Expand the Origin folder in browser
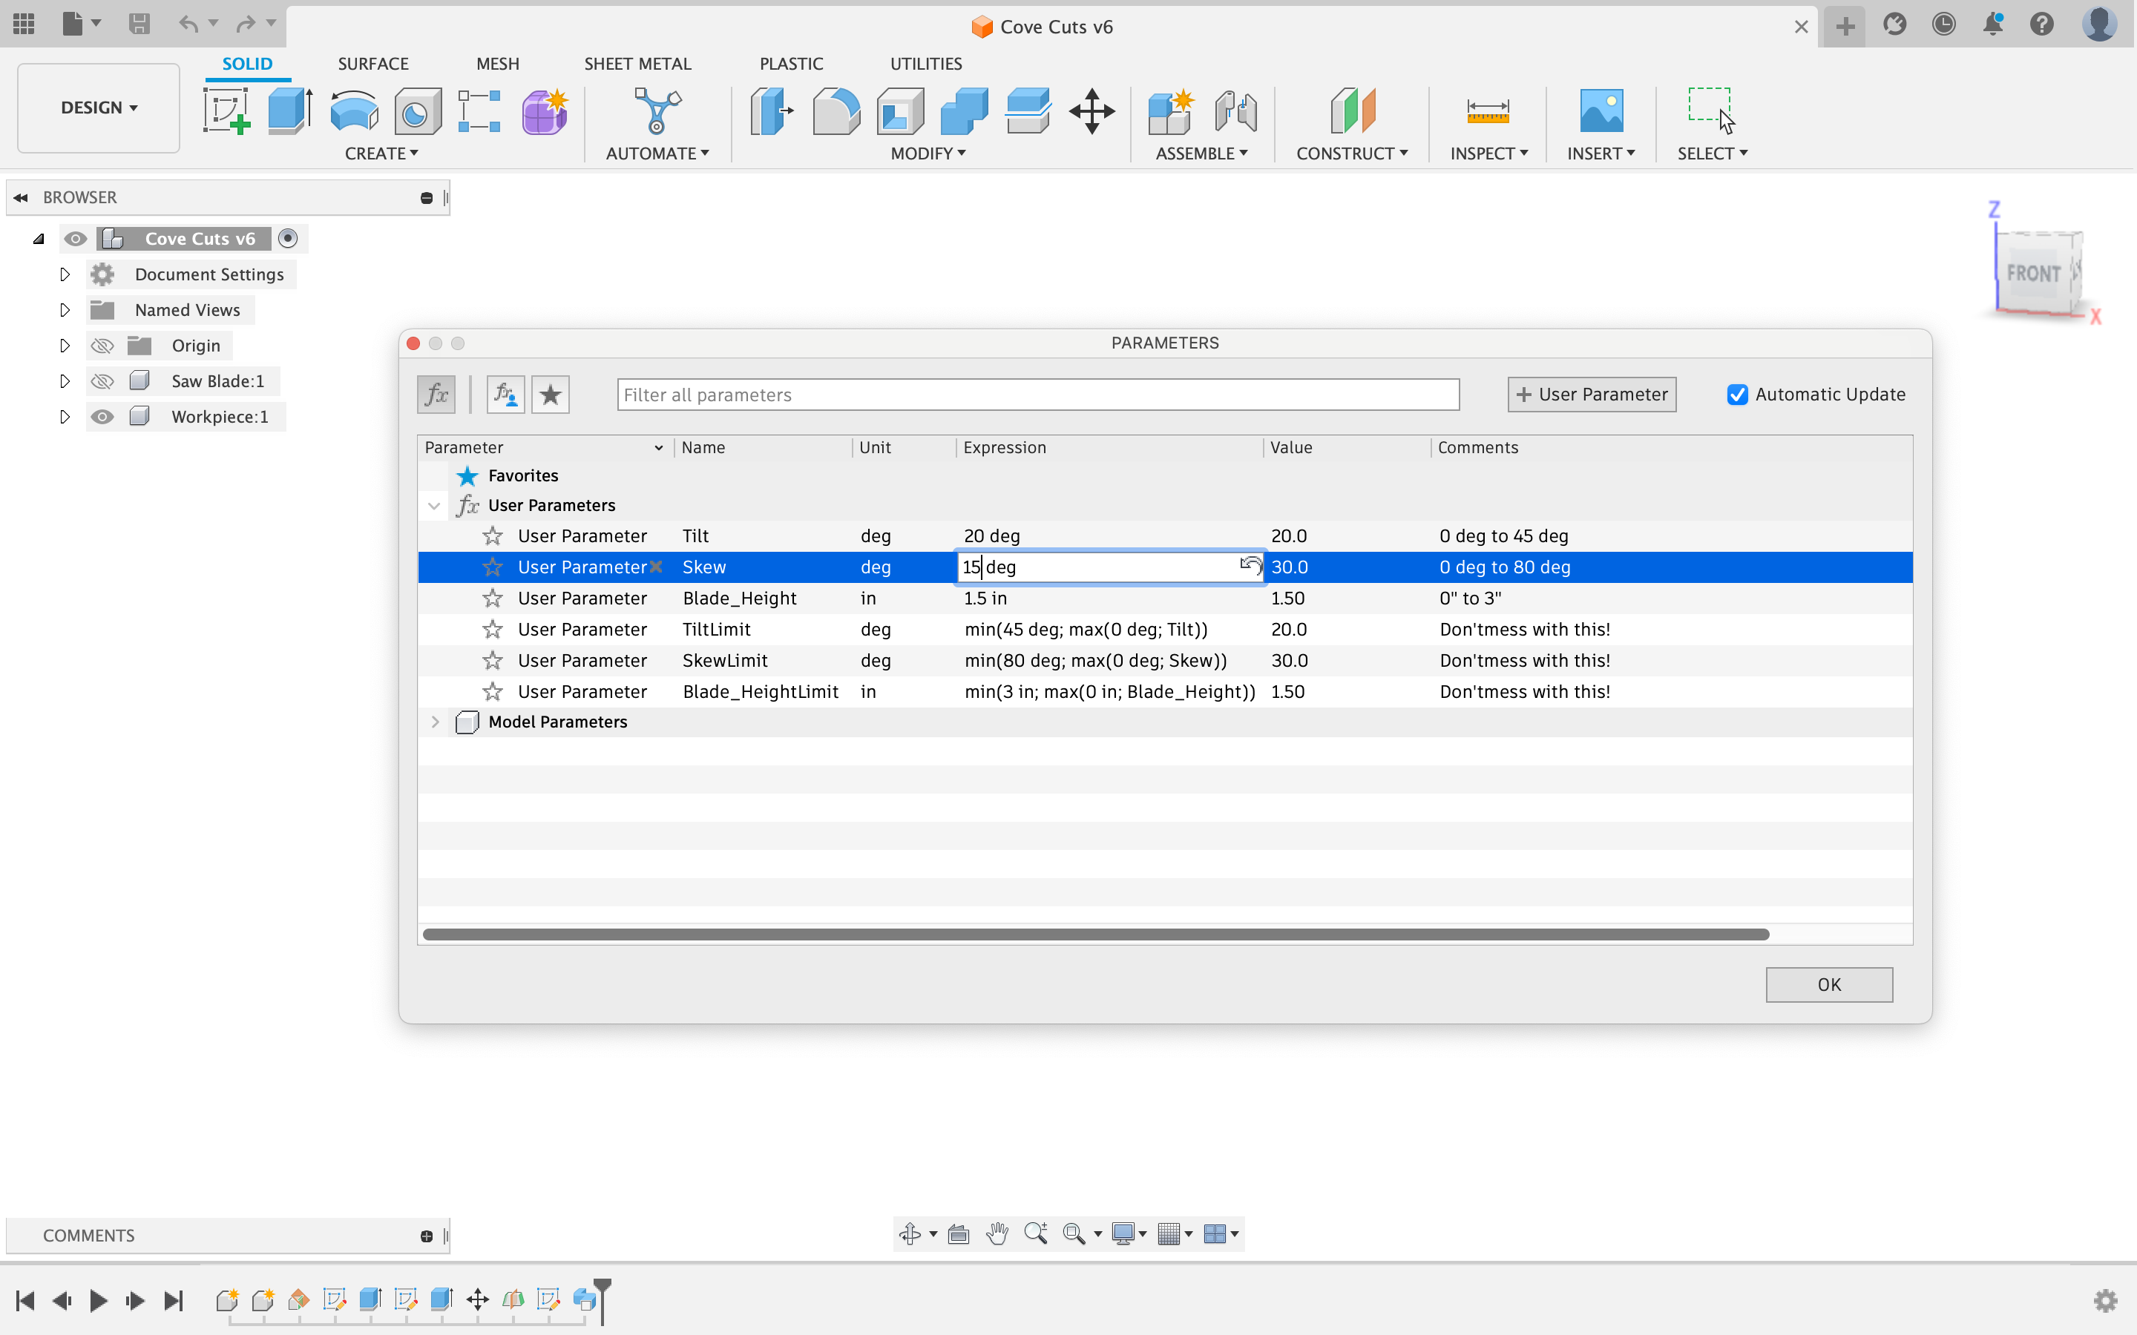The height and width of the screenshot is (1335, 2137). (x=63, y=345)
